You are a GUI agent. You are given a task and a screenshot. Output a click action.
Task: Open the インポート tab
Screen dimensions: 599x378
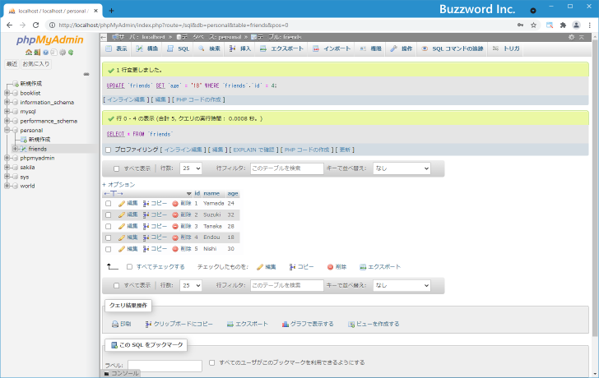[x=332, y=48]
